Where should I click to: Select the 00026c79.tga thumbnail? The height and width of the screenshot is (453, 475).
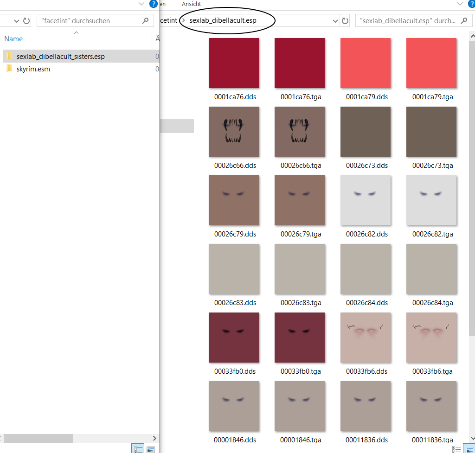point(300,200)
